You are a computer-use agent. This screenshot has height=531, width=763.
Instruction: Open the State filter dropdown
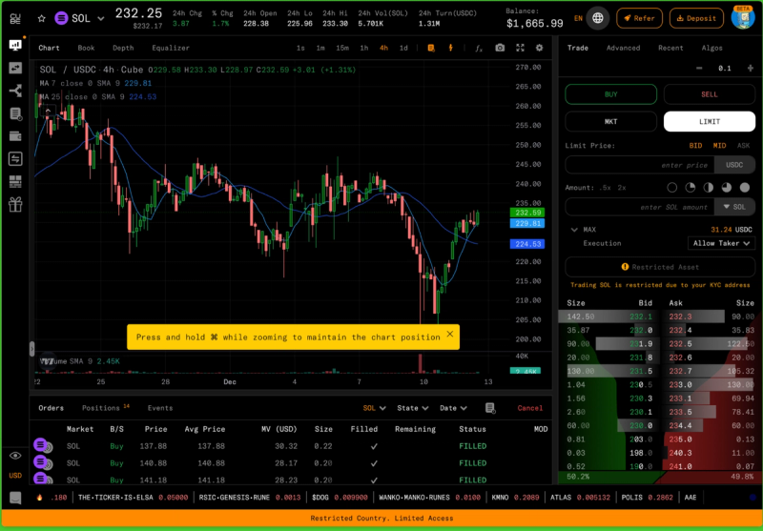click(413, 408)
